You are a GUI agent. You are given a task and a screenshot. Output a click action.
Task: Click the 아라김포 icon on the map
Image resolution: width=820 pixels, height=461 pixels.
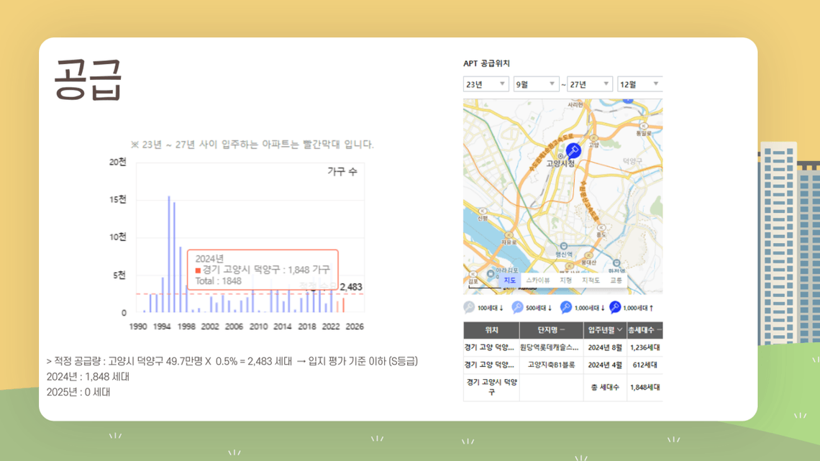coord(490,273)
